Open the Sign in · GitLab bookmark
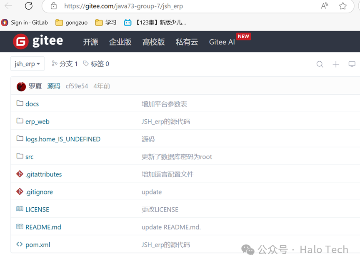Image resolution: width=360 pixels, height=264 pixels. (24, 23)
